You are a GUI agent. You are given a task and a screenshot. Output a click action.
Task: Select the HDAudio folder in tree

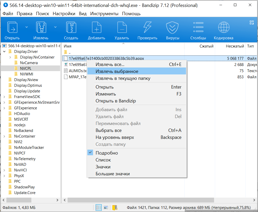tap(22, 113)
